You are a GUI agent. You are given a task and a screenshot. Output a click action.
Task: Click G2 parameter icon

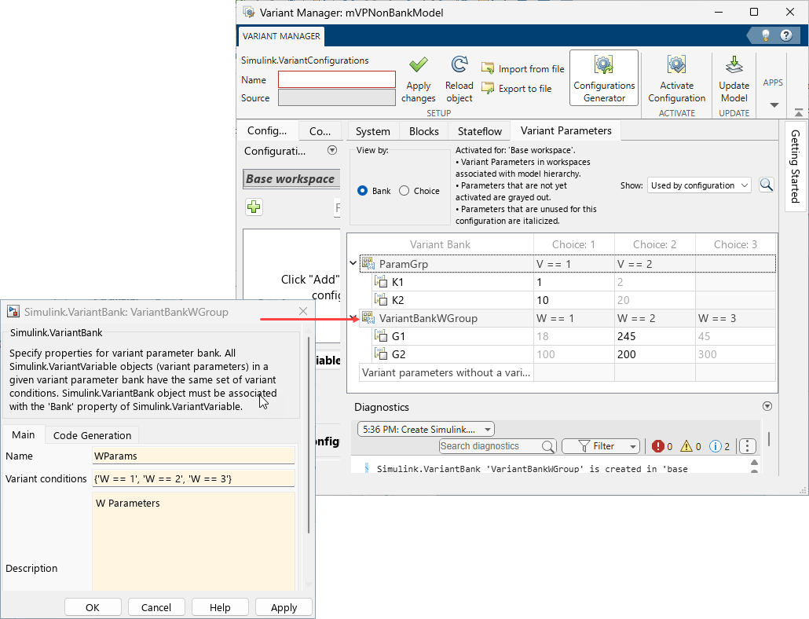381,353
